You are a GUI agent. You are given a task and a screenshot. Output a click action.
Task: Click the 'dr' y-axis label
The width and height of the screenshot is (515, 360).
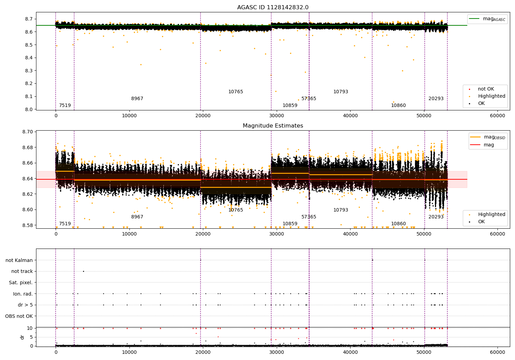tap(22, 337)
